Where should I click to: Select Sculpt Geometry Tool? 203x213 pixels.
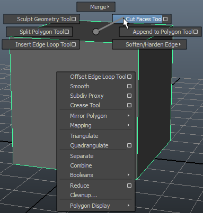41,19
